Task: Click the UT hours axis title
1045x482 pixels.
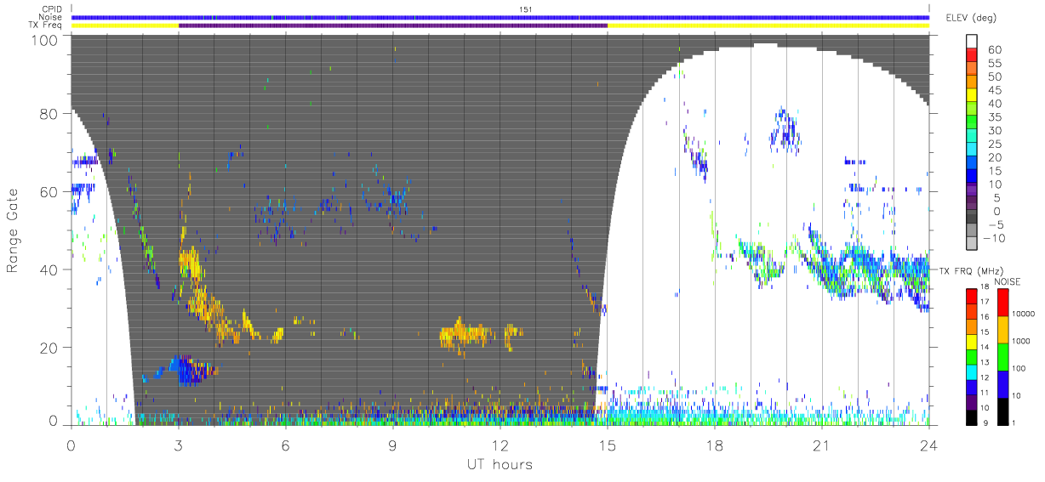Action: [500, 464]
